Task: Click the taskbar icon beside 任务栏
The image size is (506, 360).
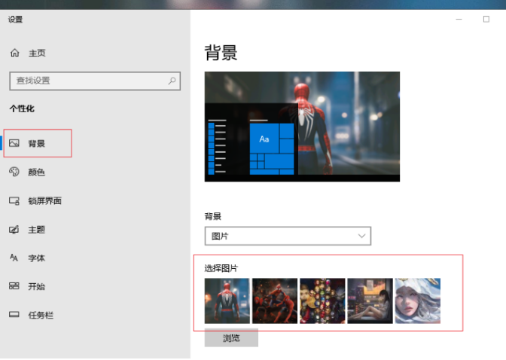Action: pos(14,315)
